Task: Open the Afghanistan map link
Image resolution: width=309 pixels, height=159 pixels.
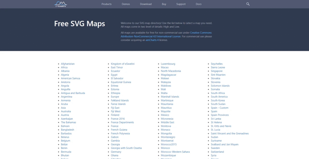Action: click(x=68, y=64)
